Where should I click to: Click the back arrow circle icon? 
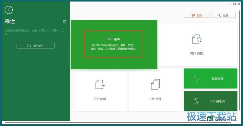point(9,10)
